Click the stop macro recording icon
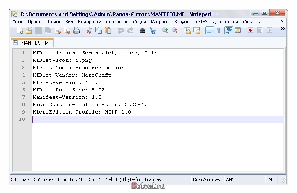Screen dimensions: 297x193 coord(260,30)
